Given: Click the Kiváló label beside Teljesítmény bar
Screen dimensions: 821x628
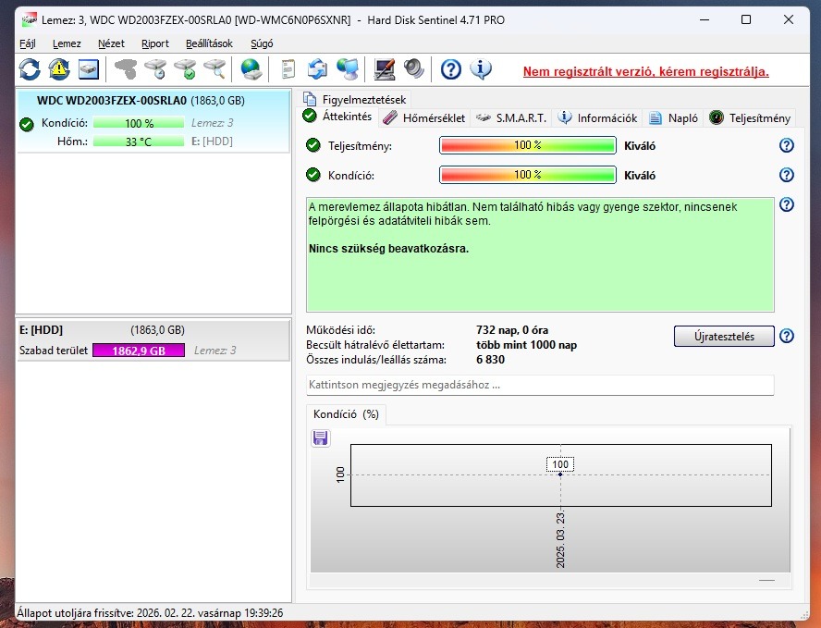Looking at the screenshot, I should pos(639,146).
